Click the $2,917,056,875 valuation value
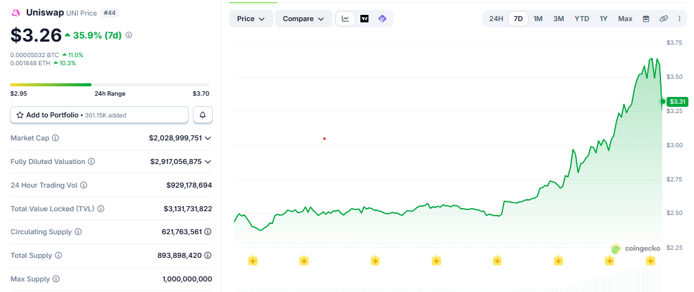 (x=176, y=162)
